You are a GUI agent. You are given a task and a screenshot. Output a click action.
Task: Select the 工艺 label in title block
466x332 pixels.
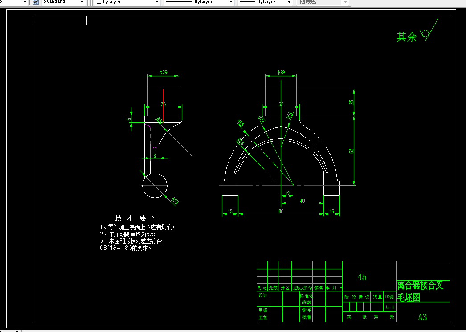[x=263, y=317]
